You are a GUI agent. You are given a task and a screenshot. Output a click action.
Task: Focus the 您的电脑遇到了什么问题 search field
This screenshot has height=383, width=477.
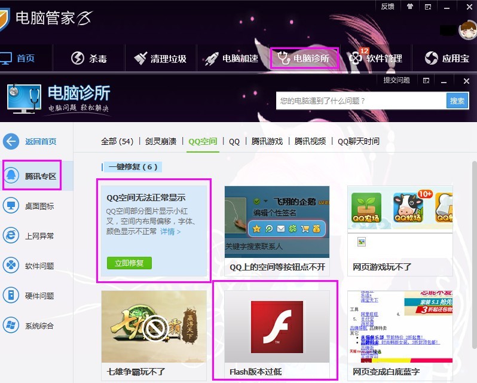point(361,101)
